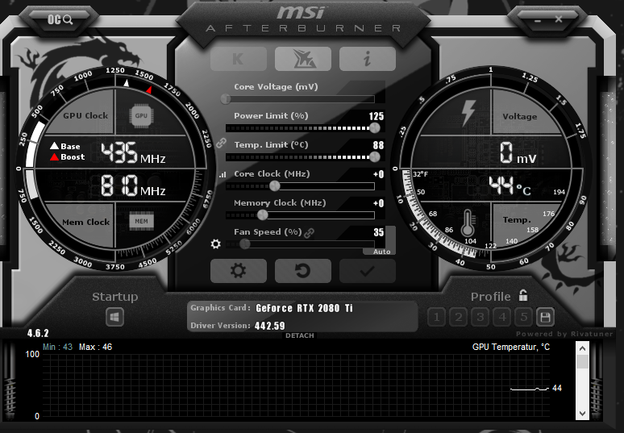Apply settings with the checkmark button
The image size is (624, 433).
coord(368,271)
